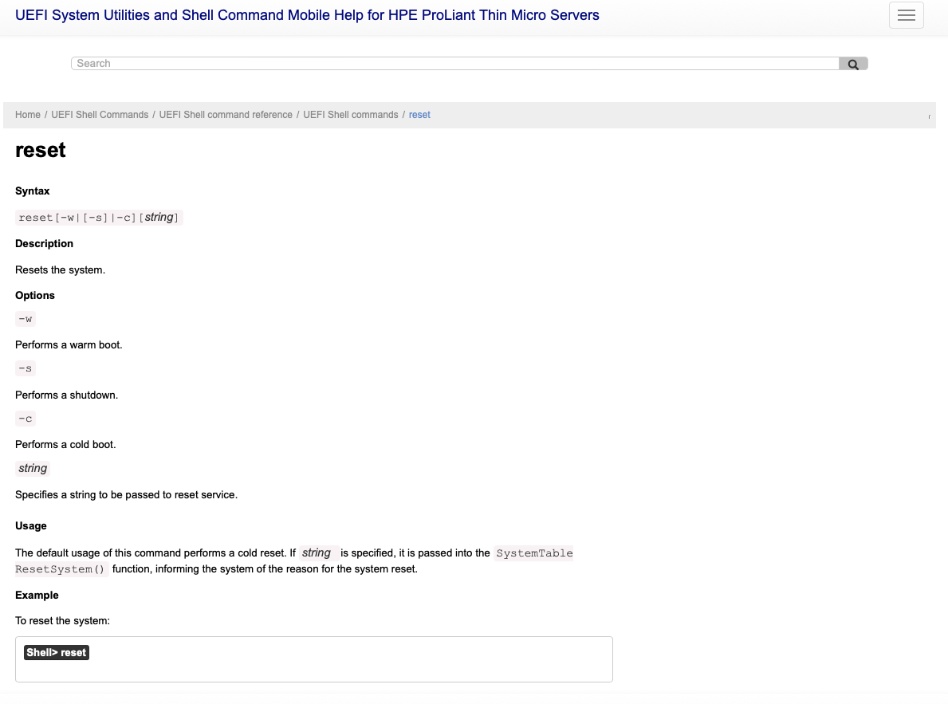The image size is (948, 704).
Task: Click the current 'reset' breadcrumb item
Action: (419, 115)
